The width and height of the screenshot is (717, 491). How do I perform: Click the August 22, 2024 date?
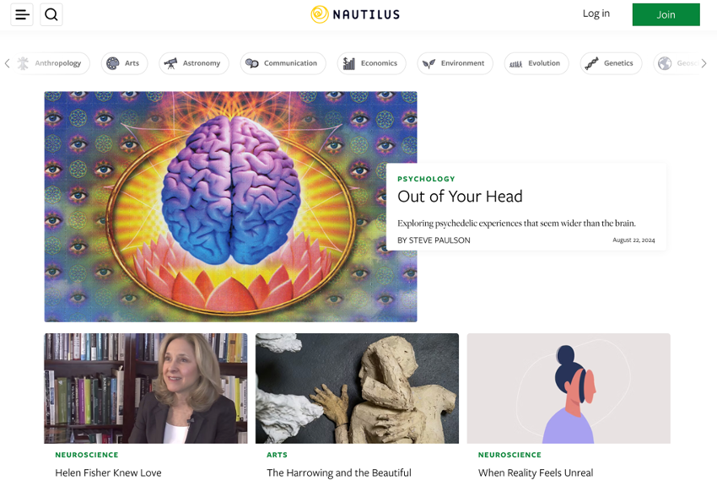click(633, 240)
